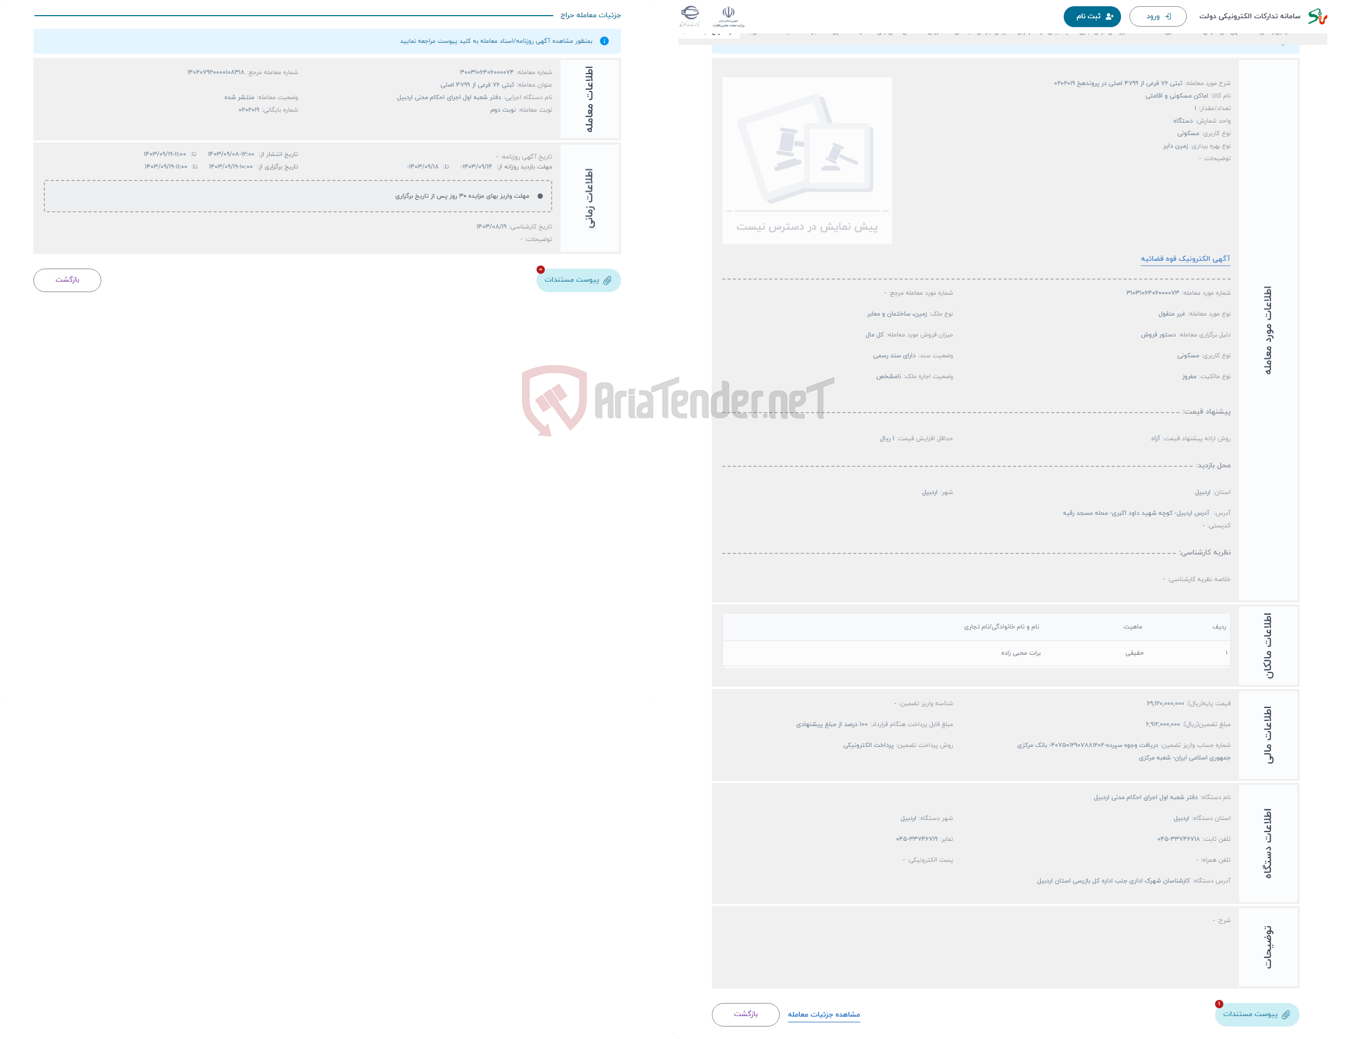The height and width of the screenshot is (1039, 1357).
Task: Click the پیوست مستندات button left panel
Action: (x=578, y=281)
